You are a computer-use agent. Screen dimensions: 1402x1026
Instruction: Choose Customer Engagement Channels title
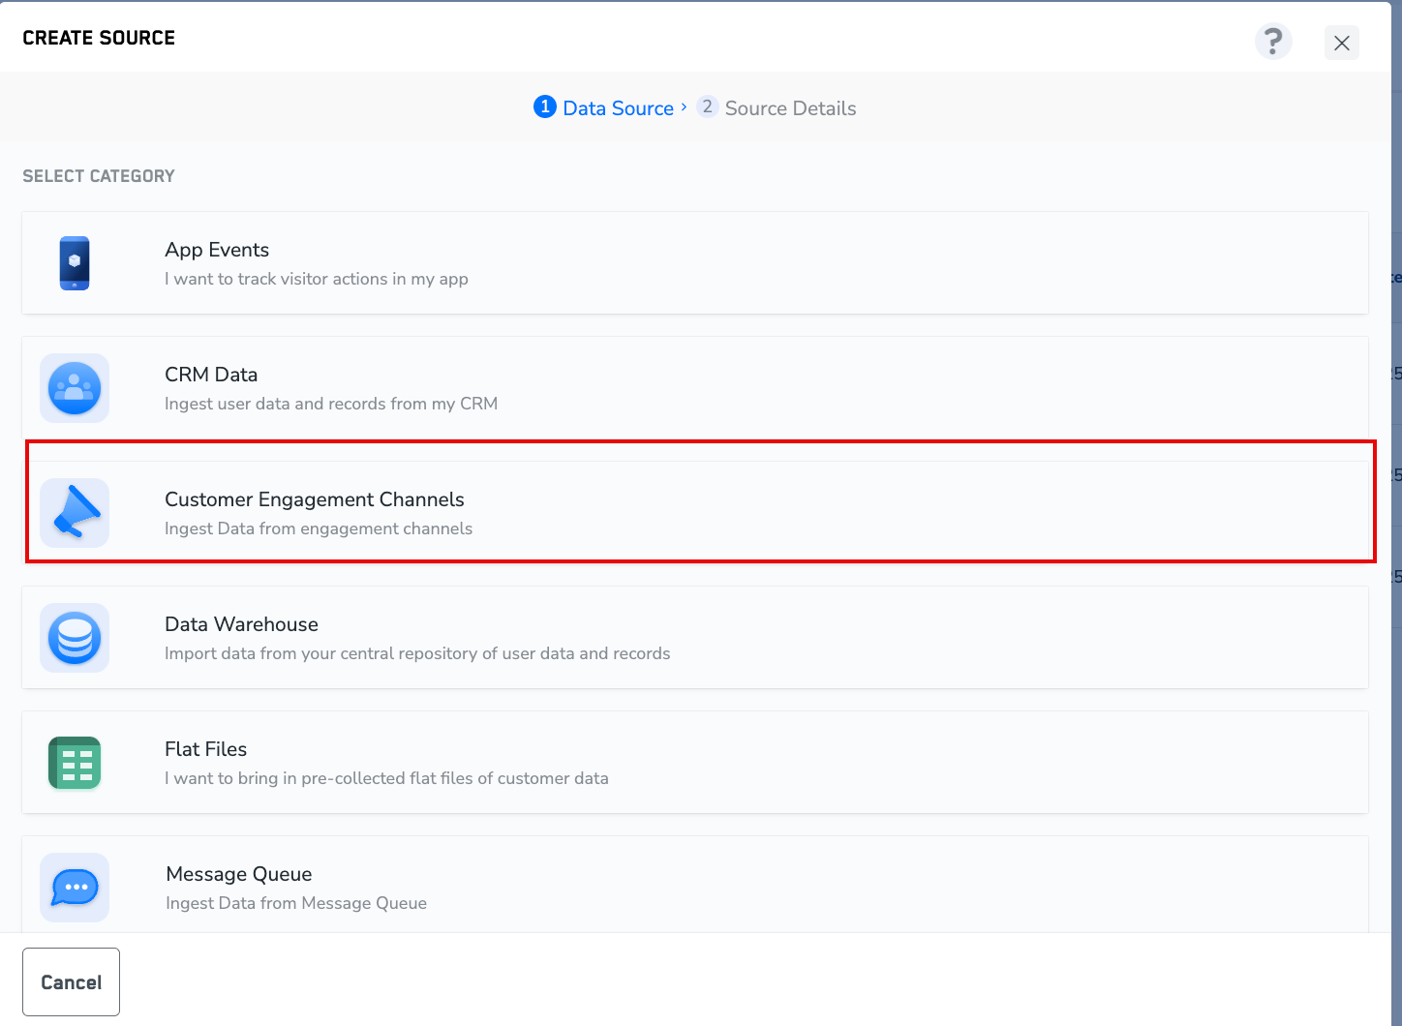point(315,499)
